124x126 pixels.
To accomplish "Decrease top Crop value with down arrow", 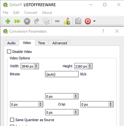I will coord(76,97).
